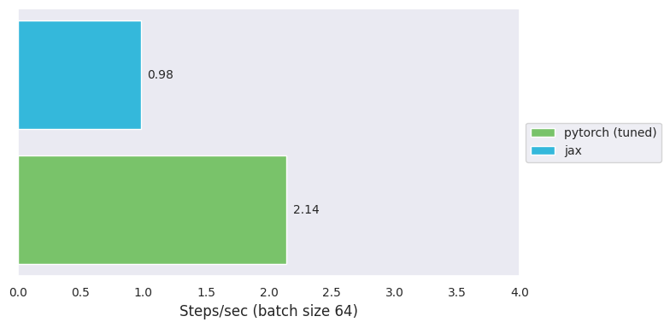Click the blue jax bar
This screenshot has height=328, width=670.
point(80,75)
